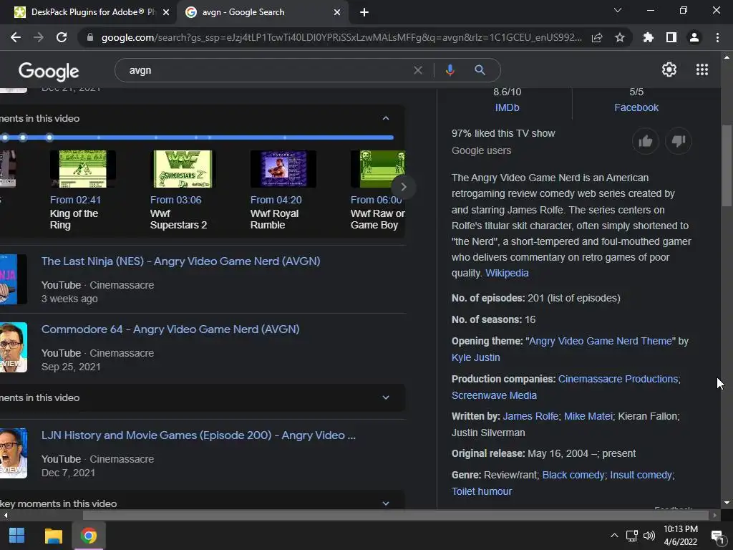Share this page from address bar
Image resolution: width=733 pixels, height=550 pixels.
[x=597, y=37]
